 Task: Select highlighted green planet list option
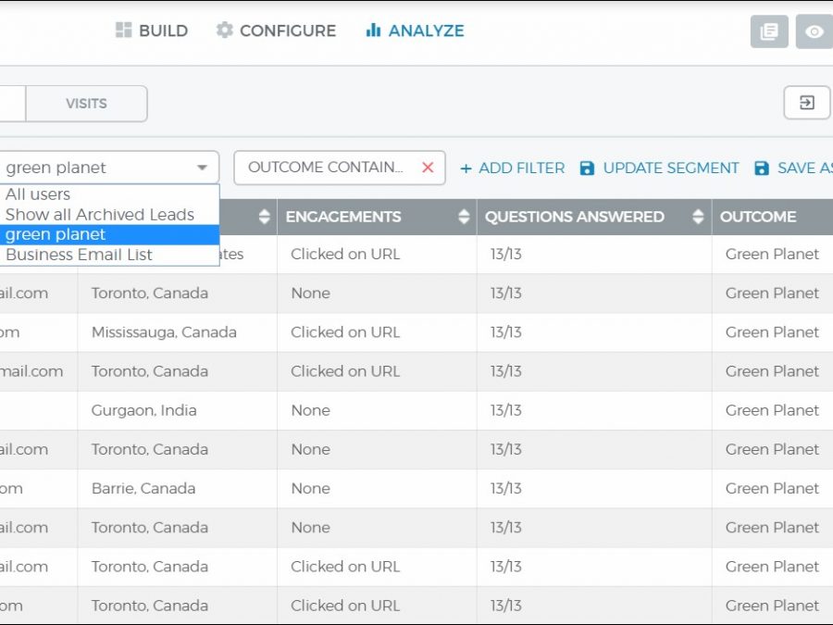(x=56, y=235)
